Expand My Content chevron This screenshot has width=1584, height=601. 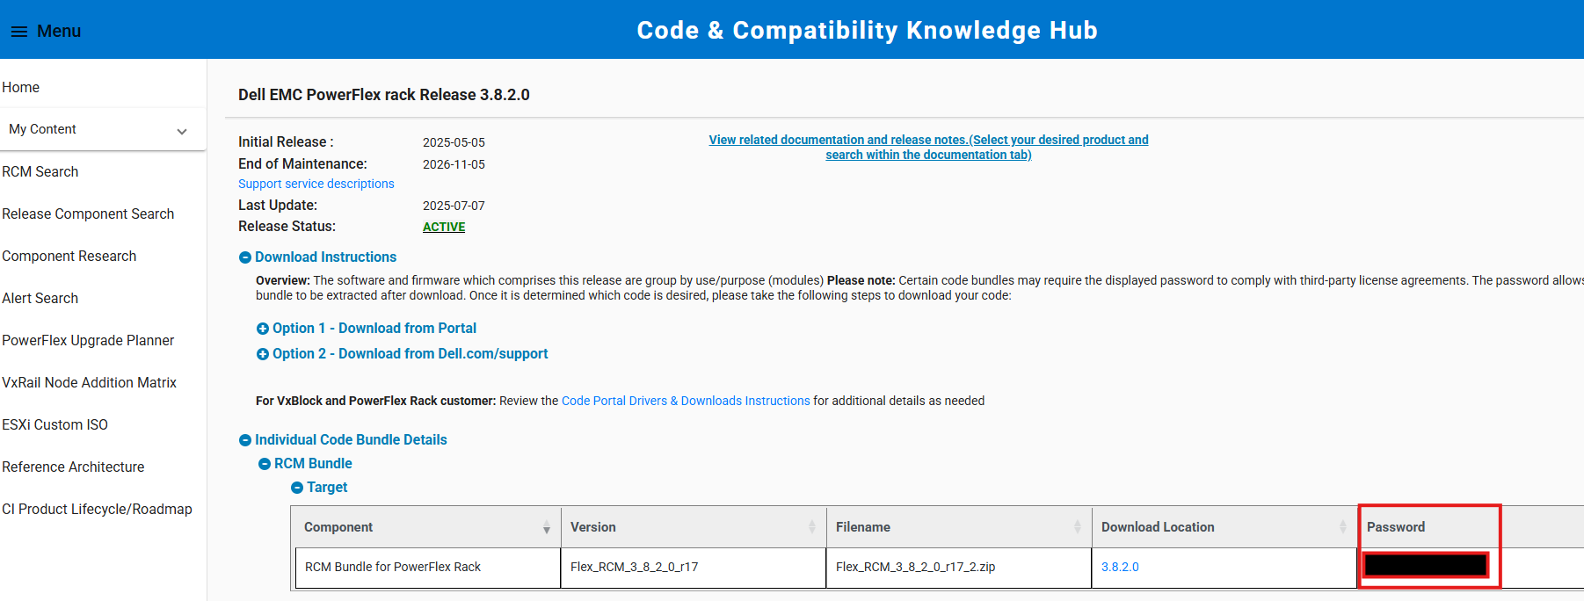pyautogui.click(x=182, y=131)
